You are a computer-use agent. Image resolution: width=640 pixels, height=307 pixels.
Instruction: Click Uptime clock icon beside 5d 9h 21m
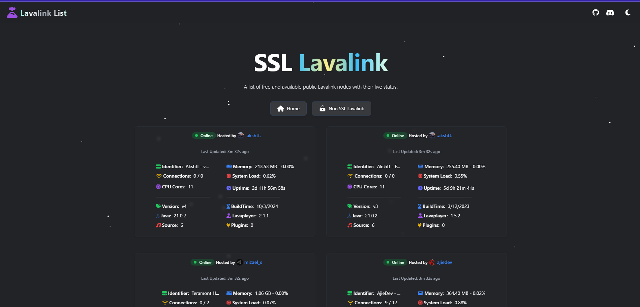pos(420,188)
